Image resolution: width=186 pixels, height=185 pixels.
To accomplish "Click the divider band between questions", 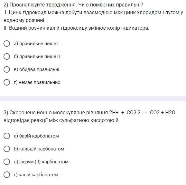I will (x=93, y=99).
